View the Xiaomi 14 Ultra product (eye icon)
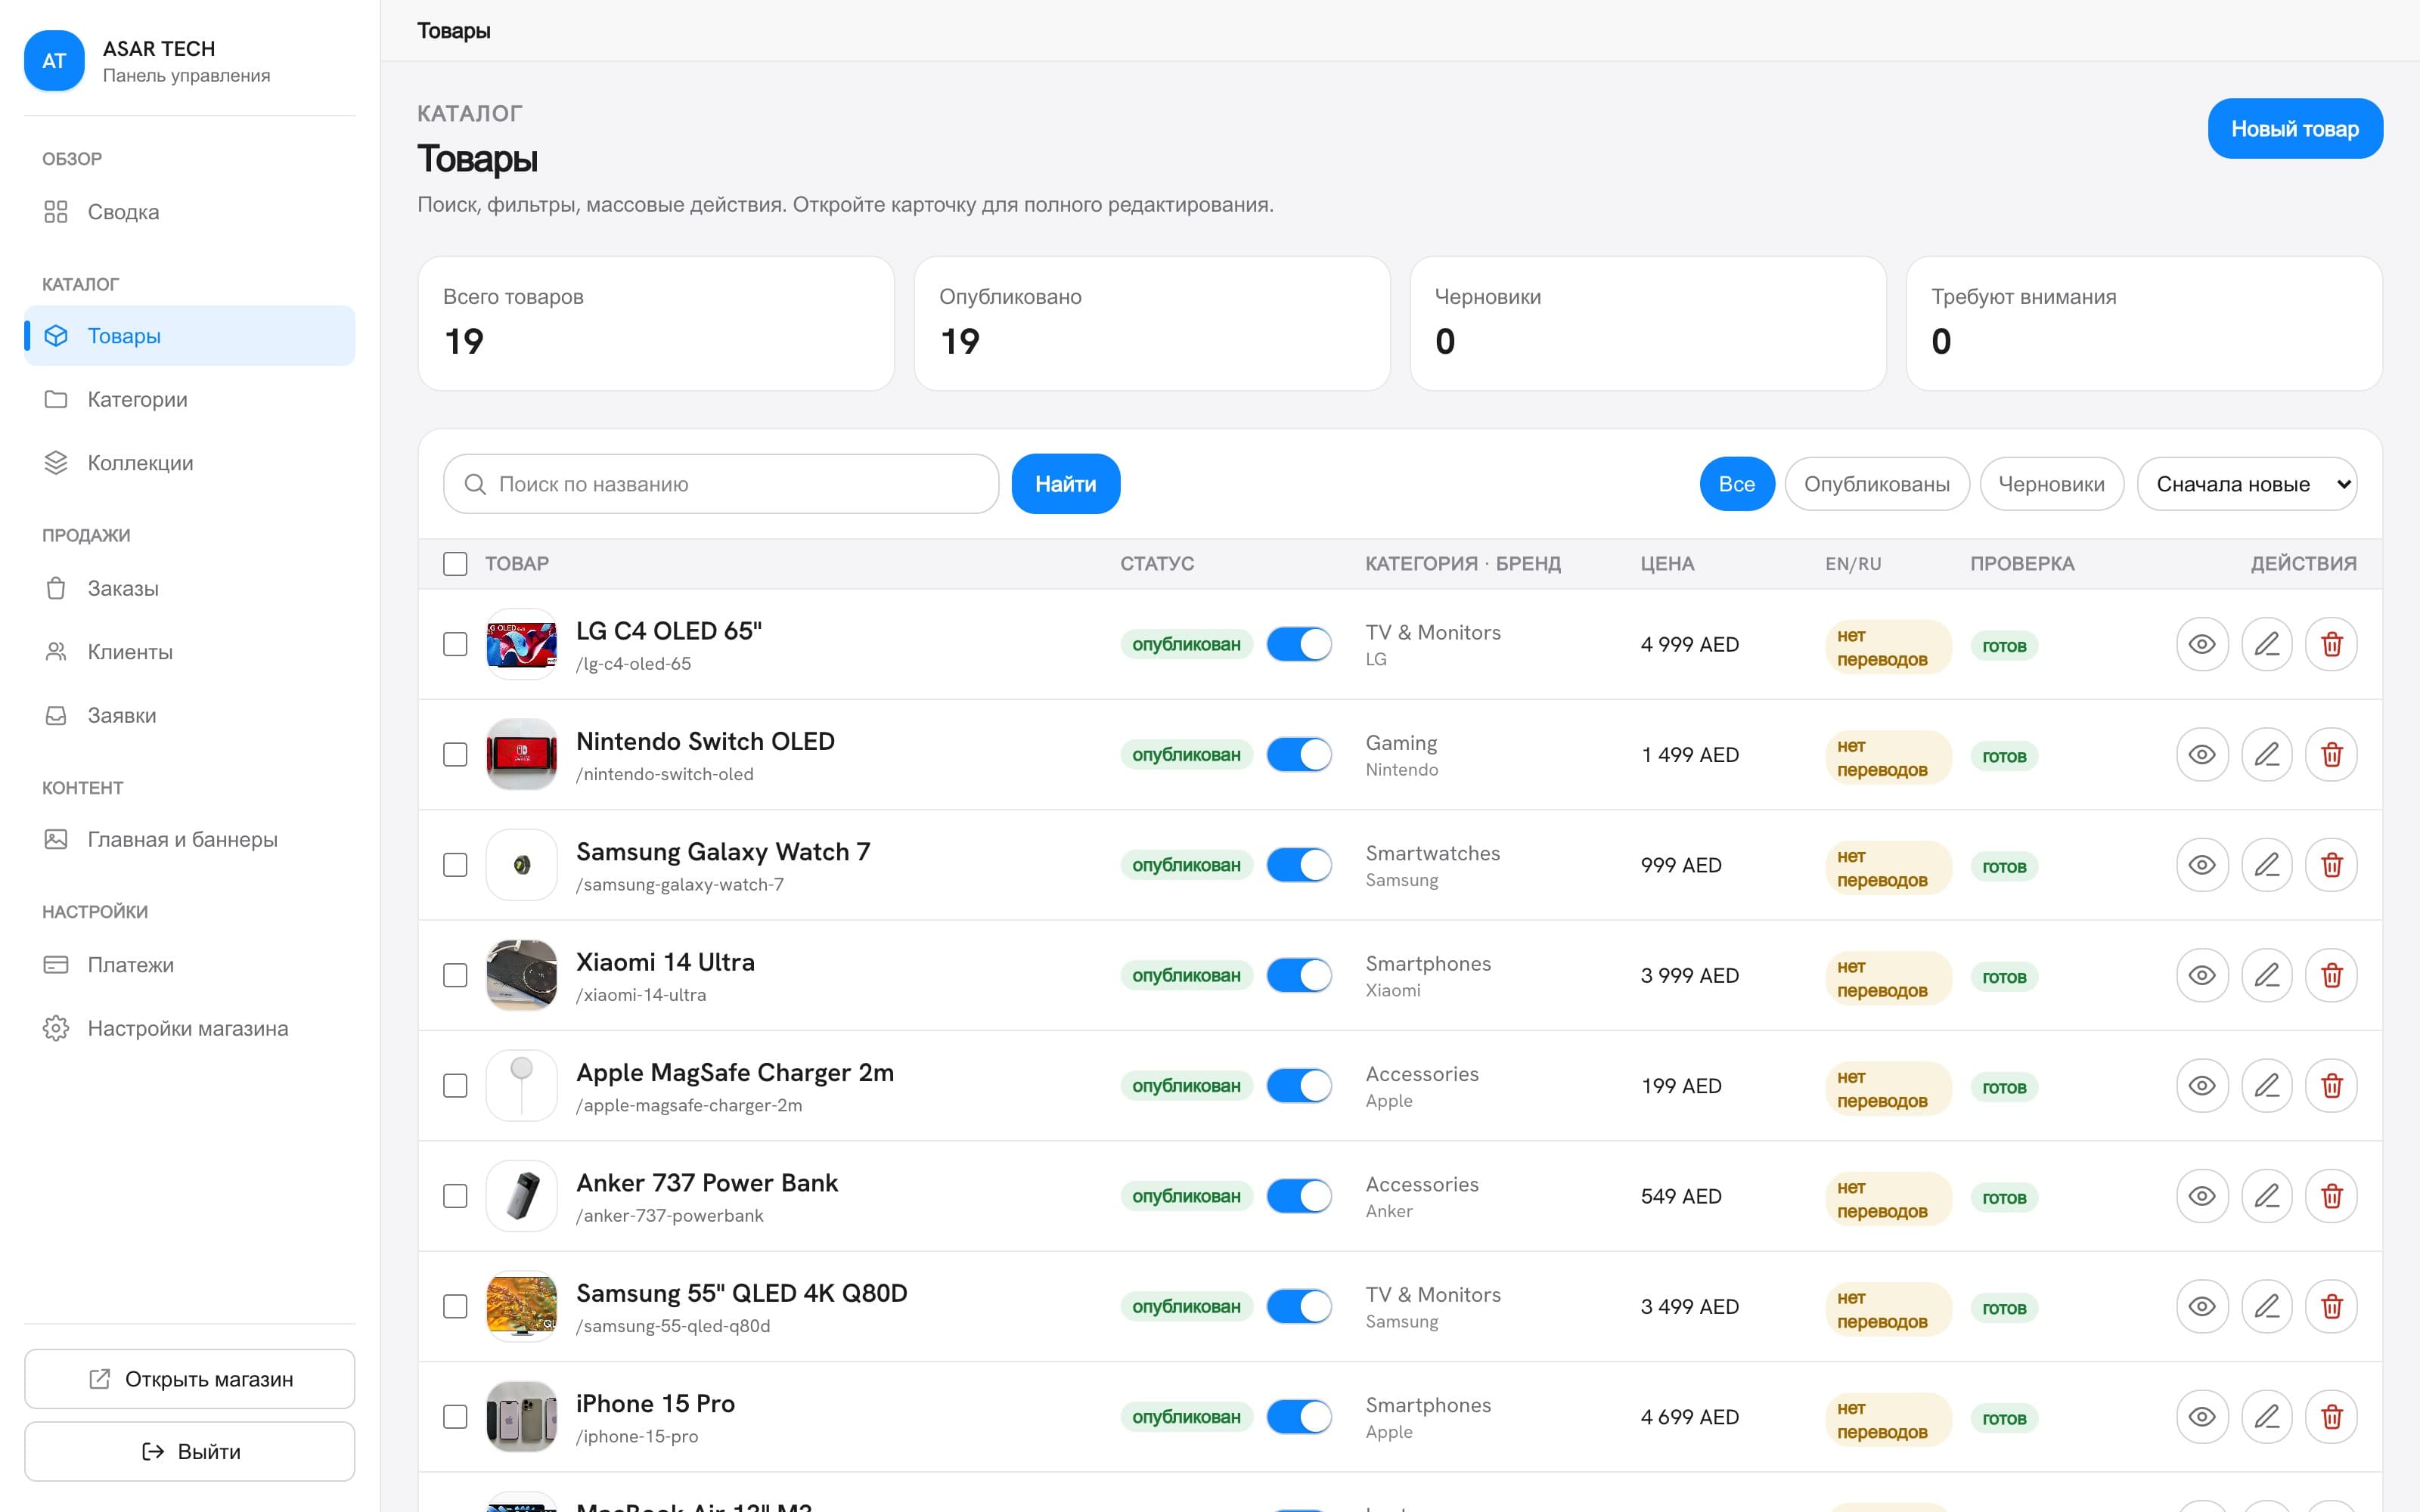 [2202, 975]
